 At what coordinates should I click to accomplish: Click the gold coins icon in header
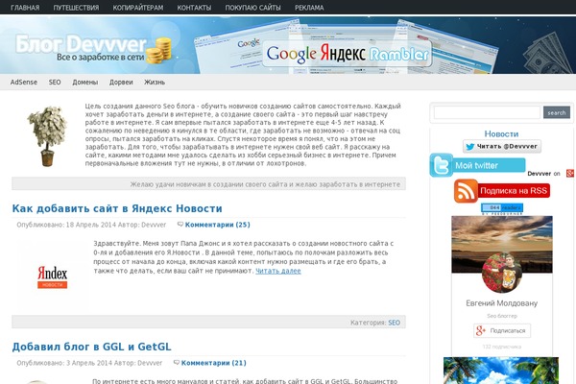click(159, 50)
